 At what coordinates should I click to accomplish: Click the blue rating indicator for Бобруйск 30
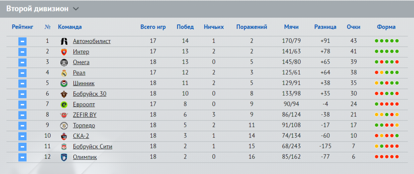22,94
